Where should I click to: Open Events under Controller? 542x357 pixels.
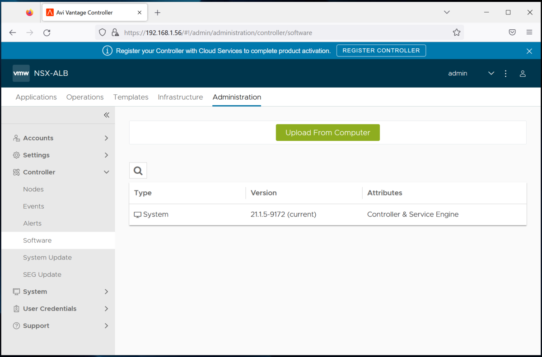click(x=33, y=206)
